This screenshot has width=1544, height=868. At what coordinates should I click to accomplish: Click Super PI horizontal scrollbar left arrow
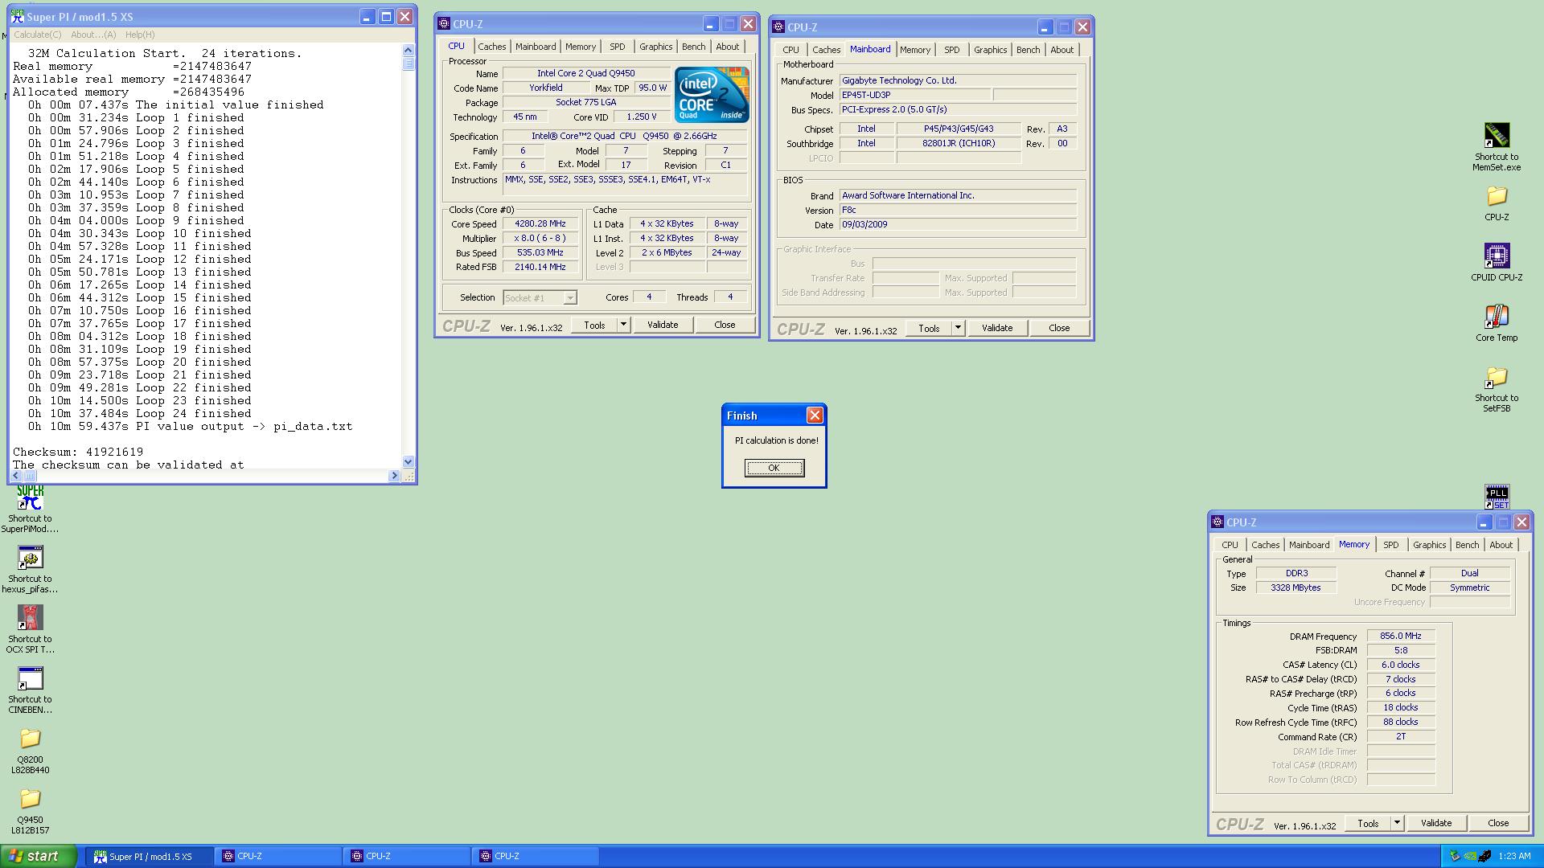(17, 476)
